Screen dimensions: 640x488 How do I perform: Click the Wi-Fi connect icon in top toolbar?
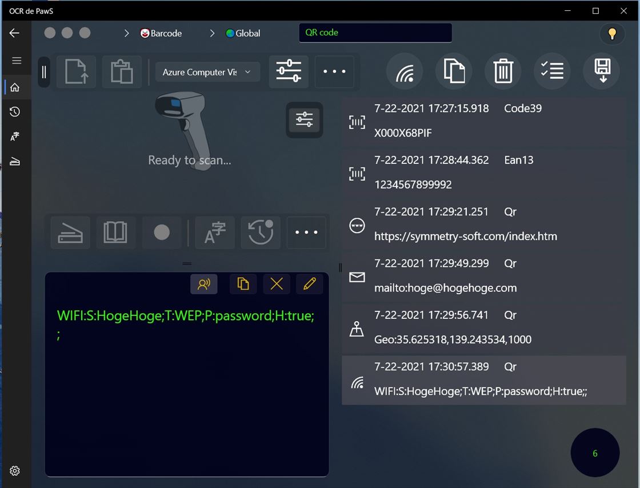click(405, 72)
